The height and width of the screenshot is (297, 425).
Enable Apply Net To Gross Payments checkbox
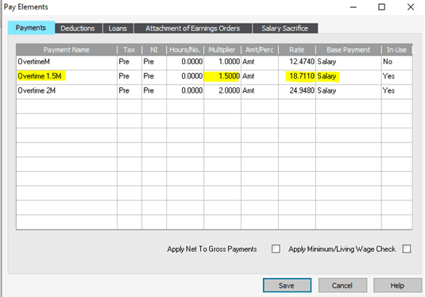pyautogui.click(x=276, y=249)
